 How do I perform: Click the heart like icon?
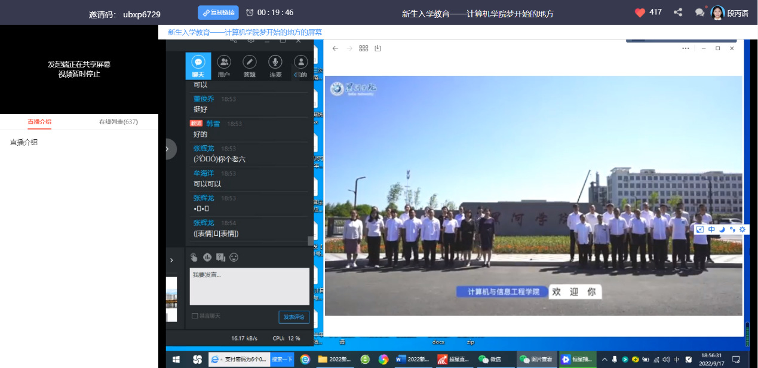tap(640, 13)
